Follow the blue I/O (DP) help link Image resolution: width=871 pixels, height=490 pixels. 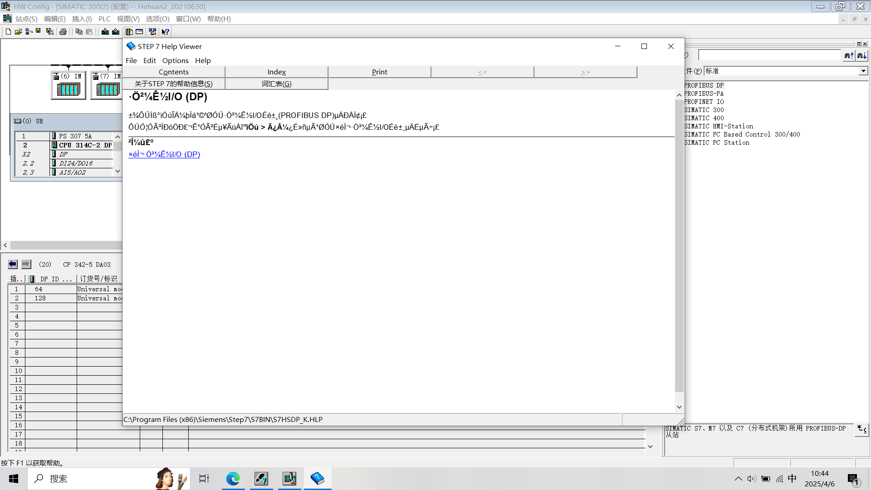[x=164, y=154]
